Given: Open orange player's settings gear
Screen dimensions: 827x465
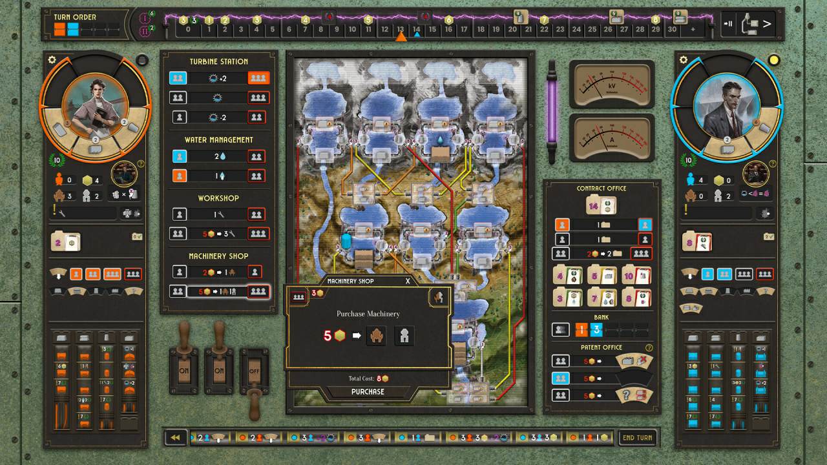Looking at the screenshot, I should (52, 60).
